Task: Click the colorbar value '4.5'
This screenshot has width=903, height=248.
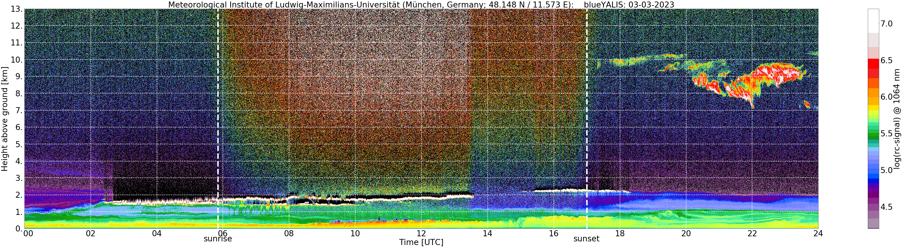Action: 887,207
